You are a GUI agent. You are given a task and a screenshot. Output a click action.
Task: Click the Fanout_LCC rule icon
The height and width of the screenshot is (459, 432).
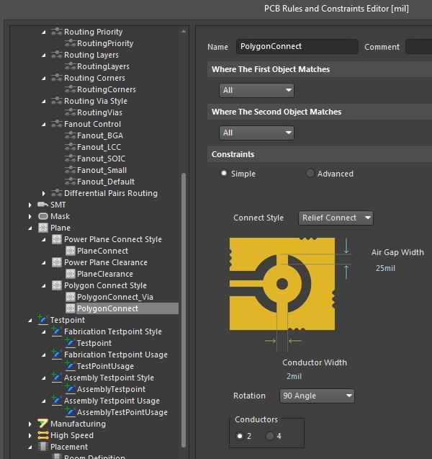tap(70, 147)
